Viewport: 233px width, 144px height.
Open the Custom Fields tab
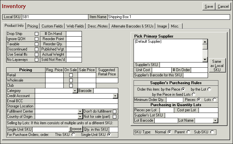pos(52,26)
